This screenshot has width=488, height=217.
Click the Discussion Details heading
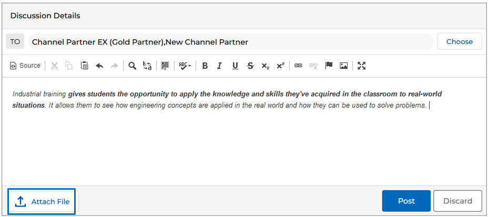(45, 16)
